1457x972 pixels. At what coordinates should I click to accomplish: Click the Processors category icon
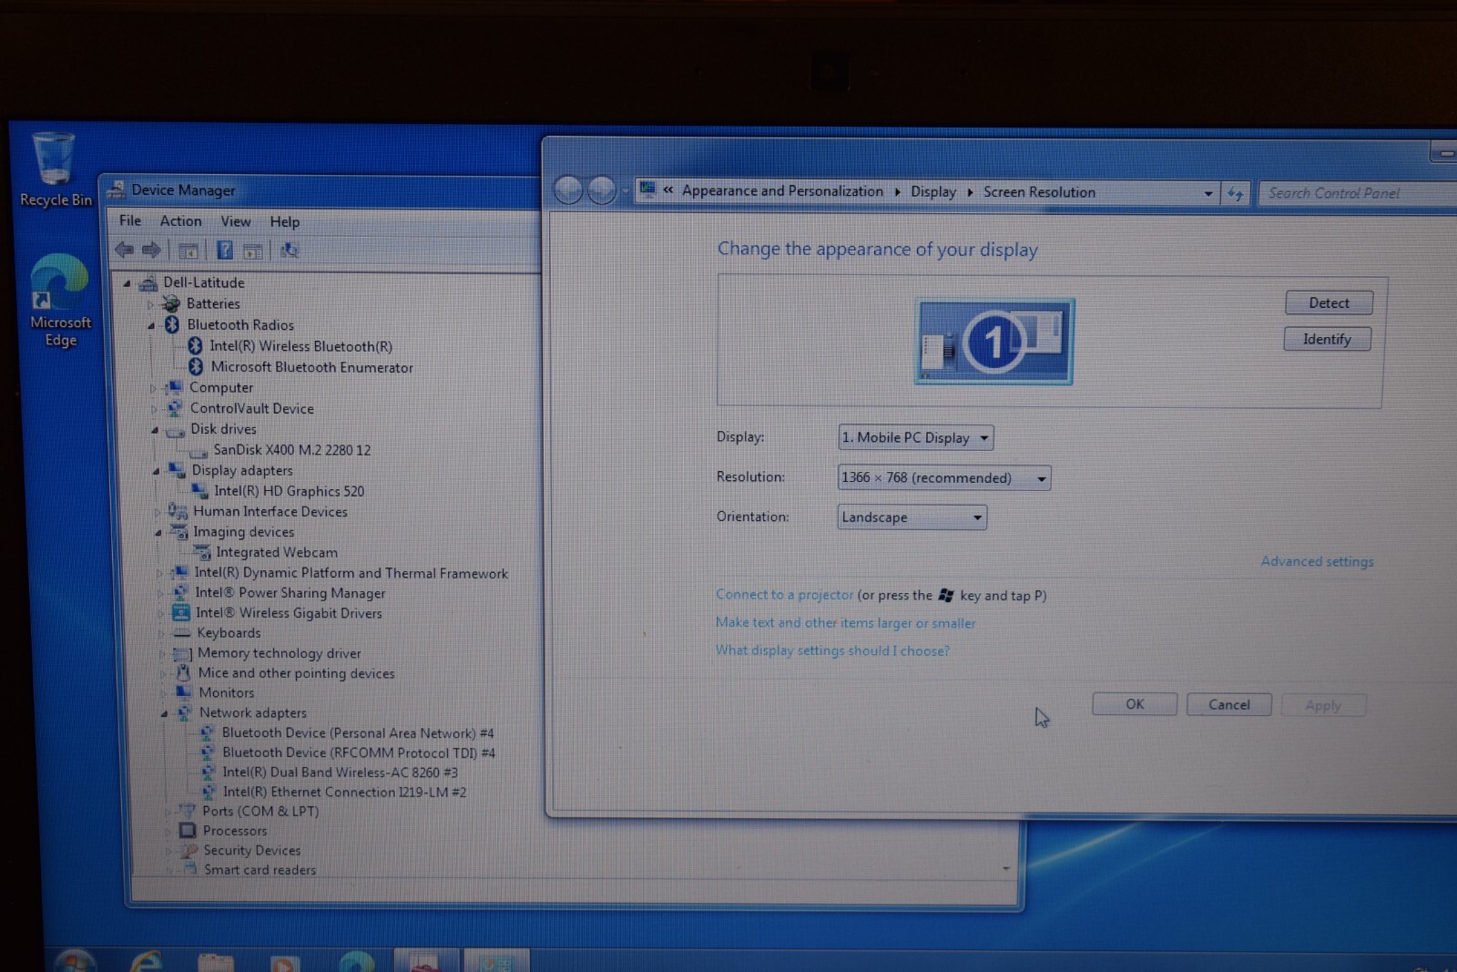188,830
